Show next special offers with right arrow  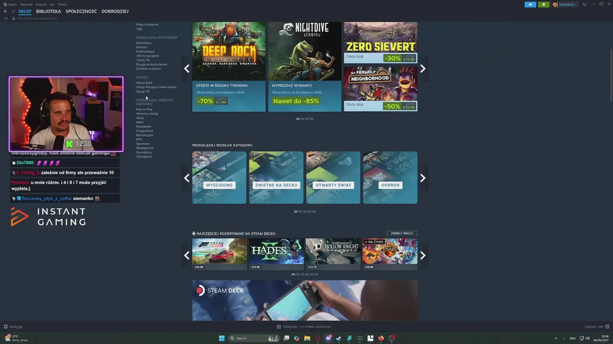[423, 68]
